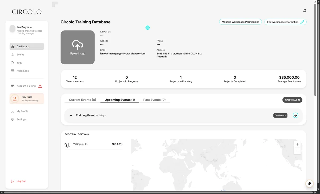Open the Dashboard menu item
Image resolution: width=320 pixels, height=194 pixels.
click(27, 47)
